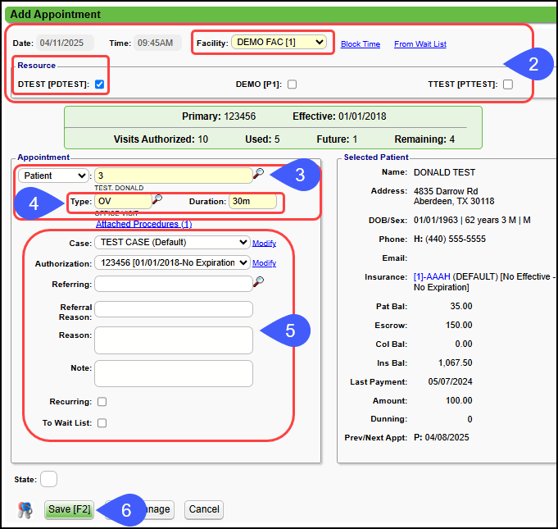Image resolution: width=558 pixels, height=529 pixels.
Task: Toggle the Recurring checkbox
Action: (102, 402)
